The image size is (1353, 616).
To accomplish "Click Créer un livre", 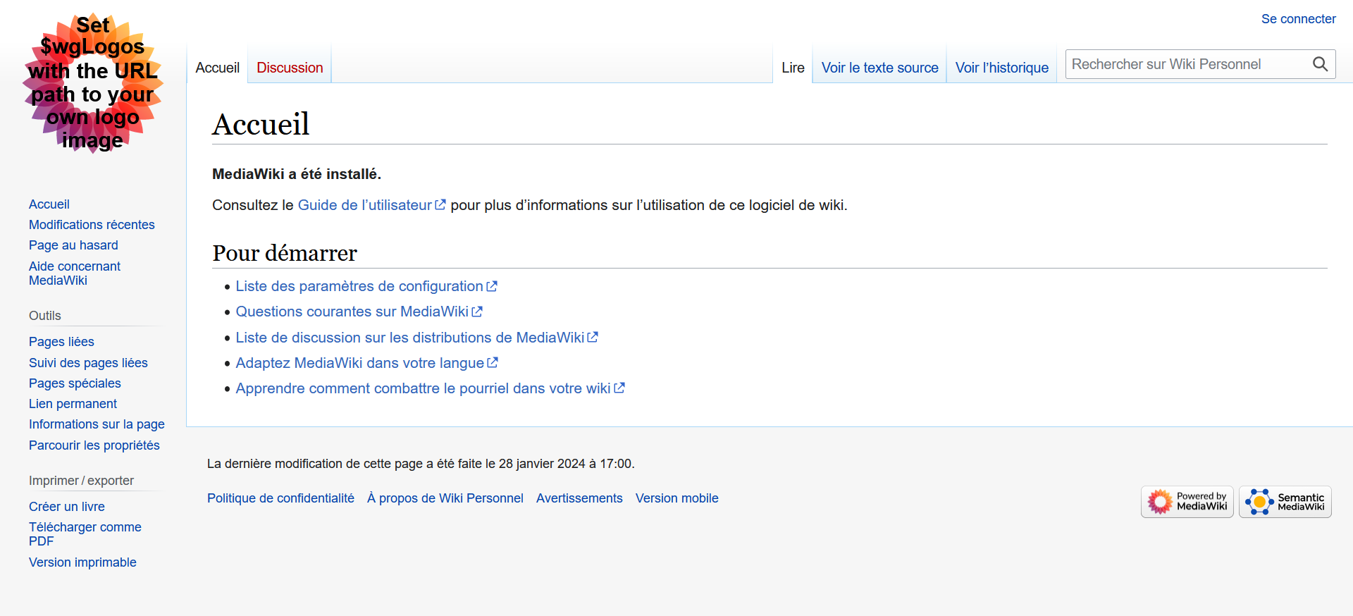I will click(67, 507).
